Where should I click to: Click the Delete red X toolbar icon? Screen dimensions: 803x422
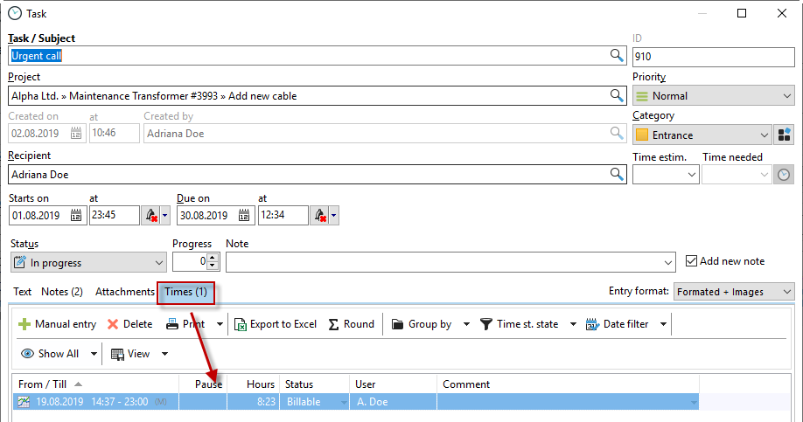point(113,324)
